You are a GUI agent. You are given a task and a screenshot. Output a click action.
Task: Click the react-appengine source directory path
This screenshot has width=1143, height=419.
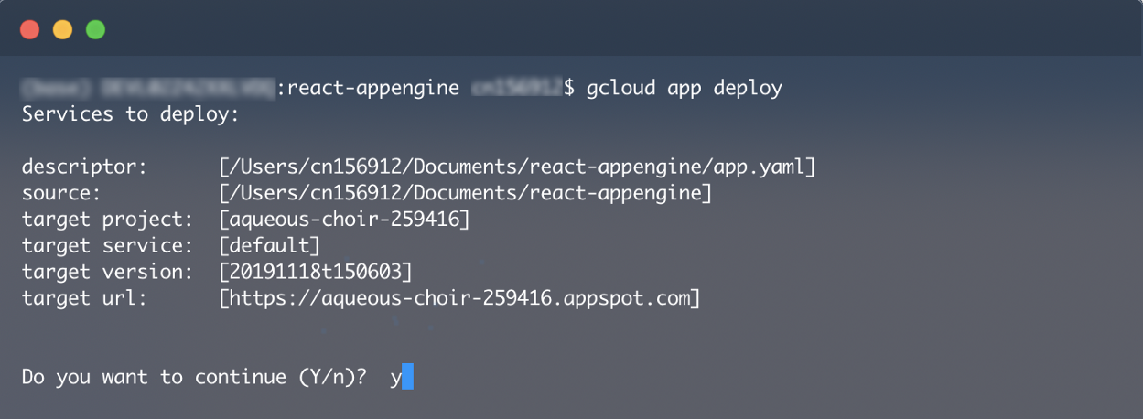(x=466, y=193)
